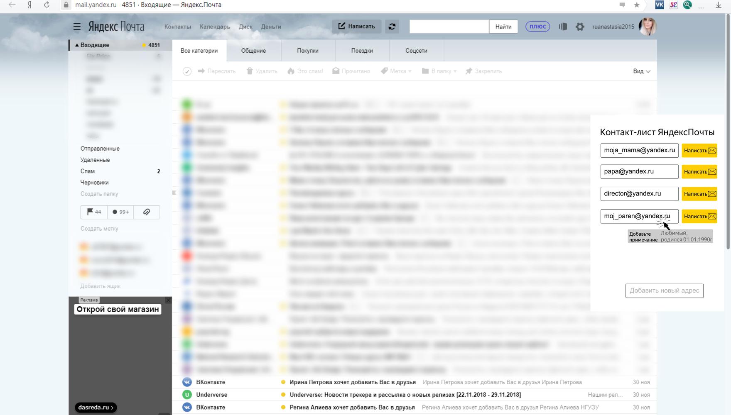731x415 pixels.
Task: Click the Underverse sender avatar
Action: pos(187,395)
